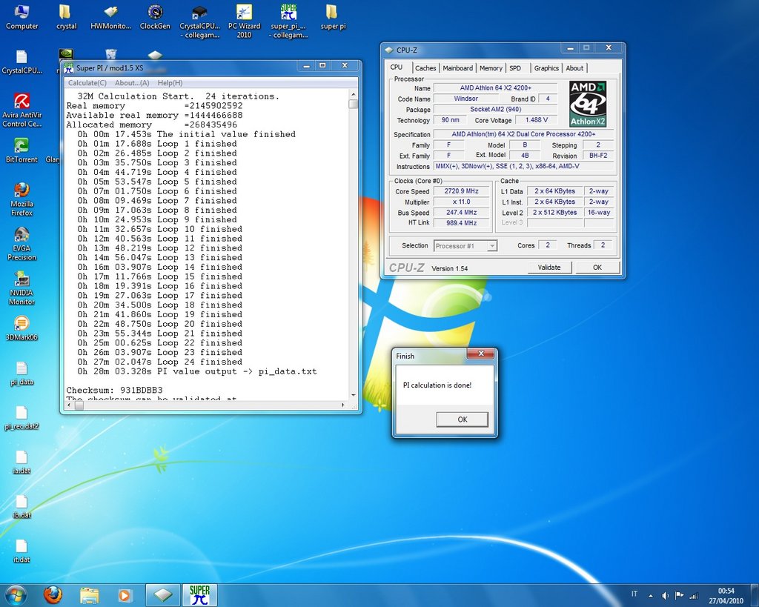Launch Avira AntiVir Control Center
The height and width of the screenshot is (607, 759).
21,110
